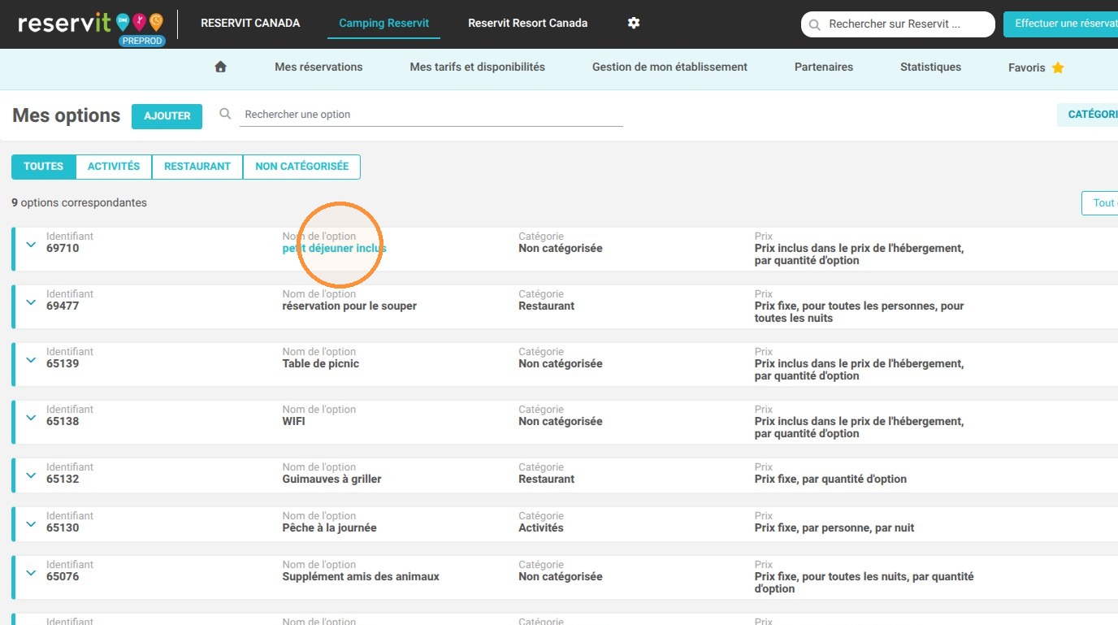
Task: Click the 'WIFI' option name
Action: coord(293,422)
